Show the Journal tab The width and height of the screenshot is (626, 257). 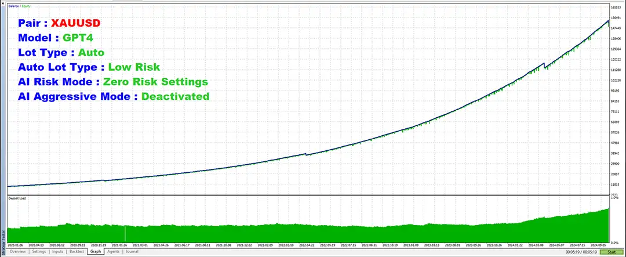click(x=132, y=252)
